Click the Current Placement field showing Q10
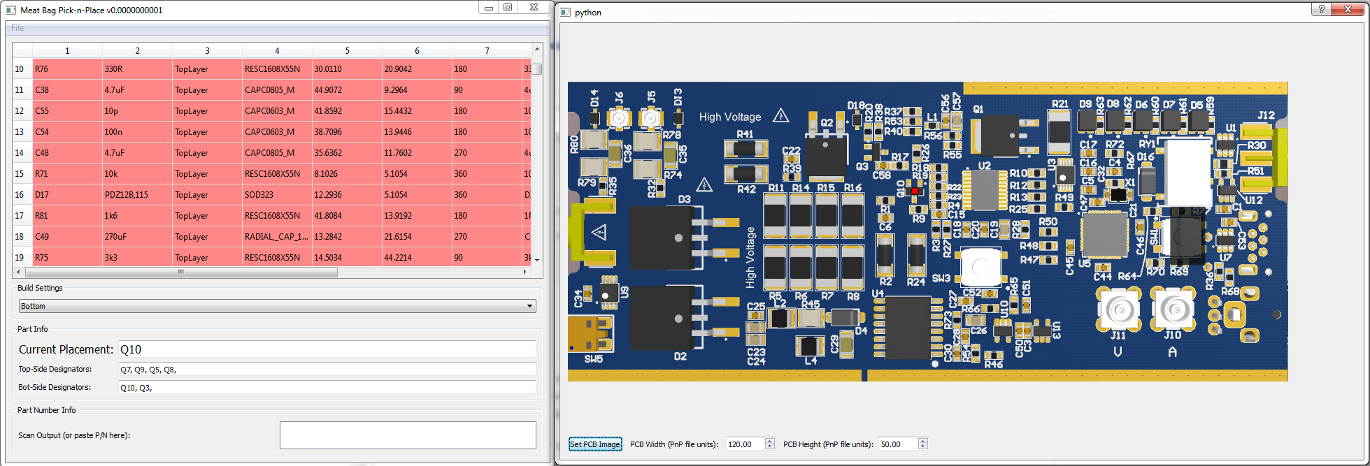1370x466 pixels. click(x=327, y=349)
